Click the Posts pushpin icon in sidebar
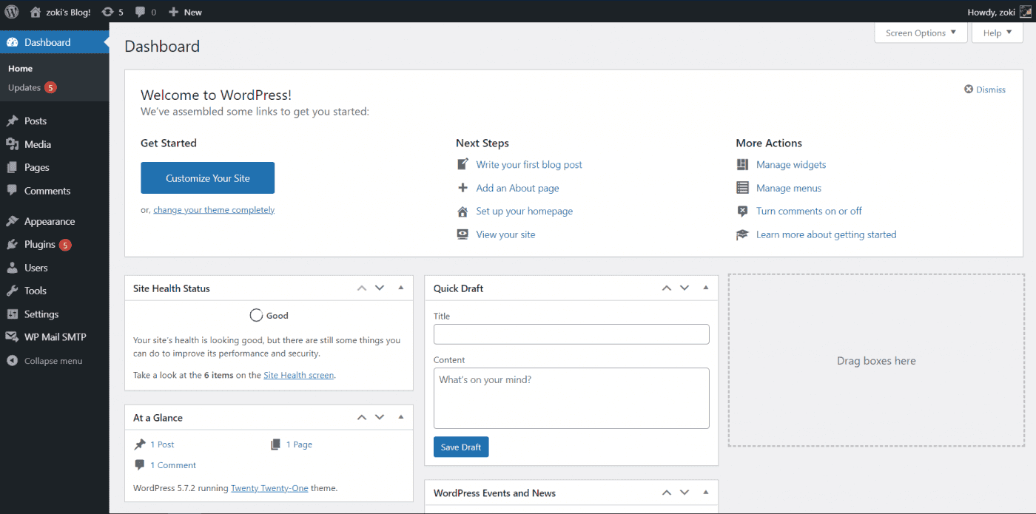The image size is (1036, 514). 12,121
